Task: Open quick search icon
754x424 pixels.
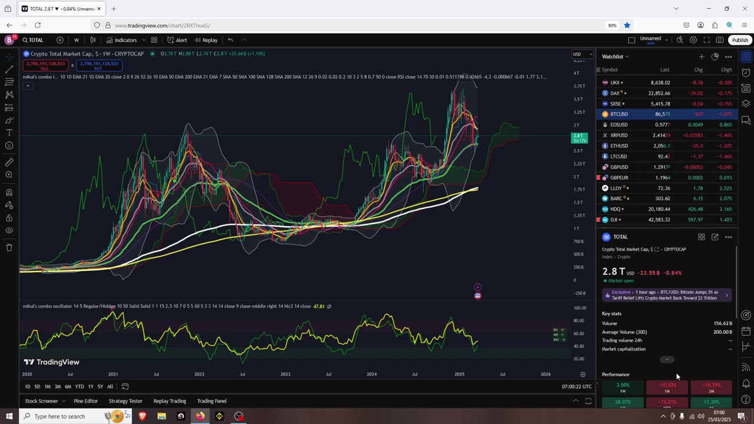Action: 680,40
